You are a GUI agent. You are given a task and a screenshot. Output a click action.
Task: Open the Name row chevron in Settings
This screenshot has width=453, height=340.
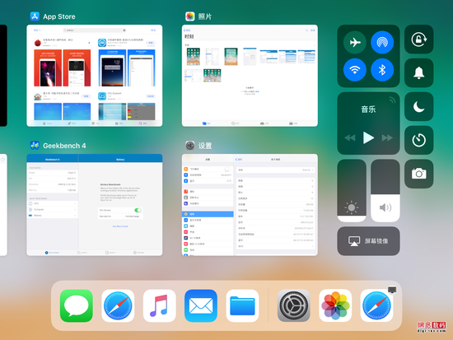[x=313, y=170]
